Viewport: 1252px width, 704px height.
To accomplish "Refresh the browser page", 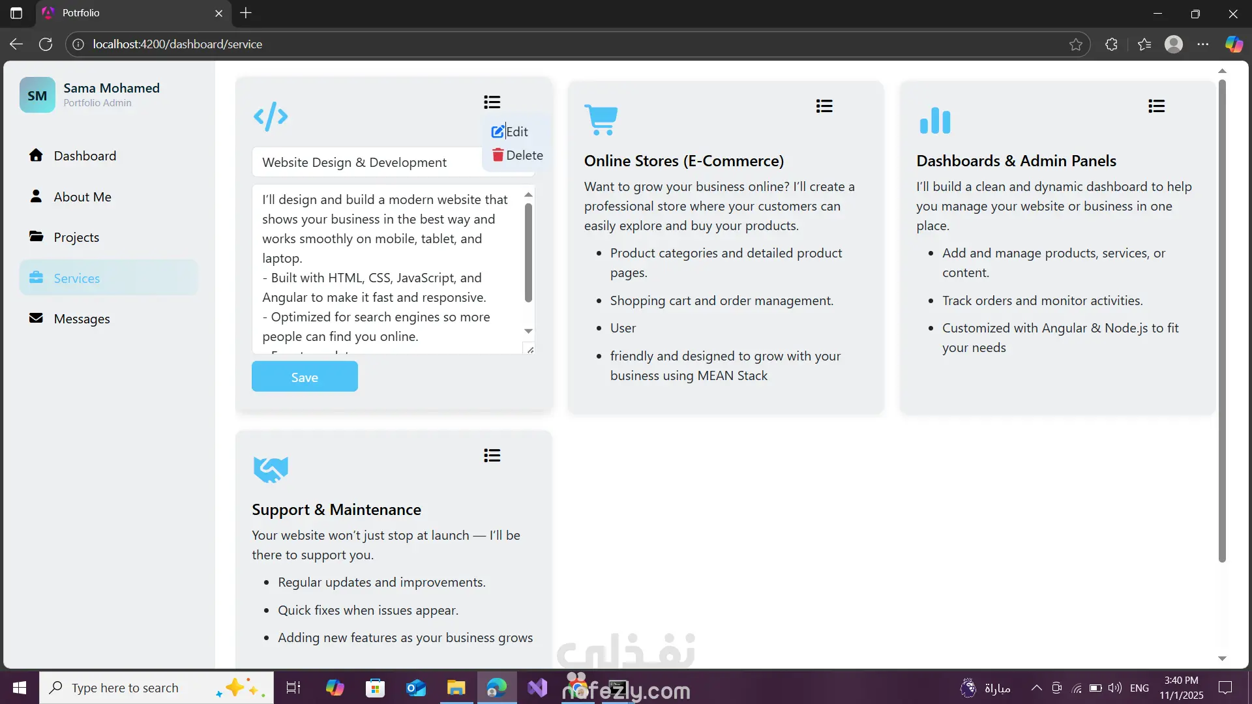I will coord(46,44).
